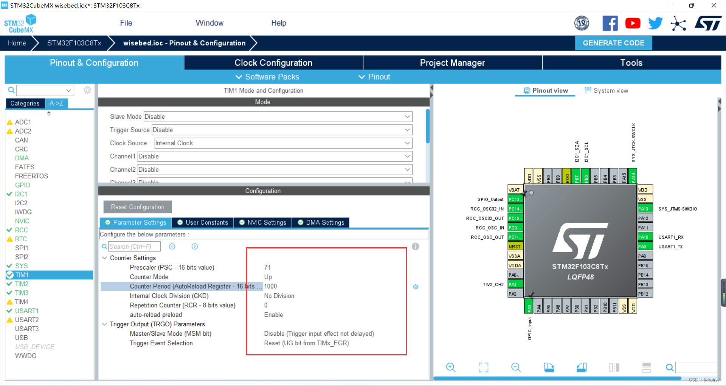
Task: Open the ST YouTube channel icon
Action: (x=633, y=23)
